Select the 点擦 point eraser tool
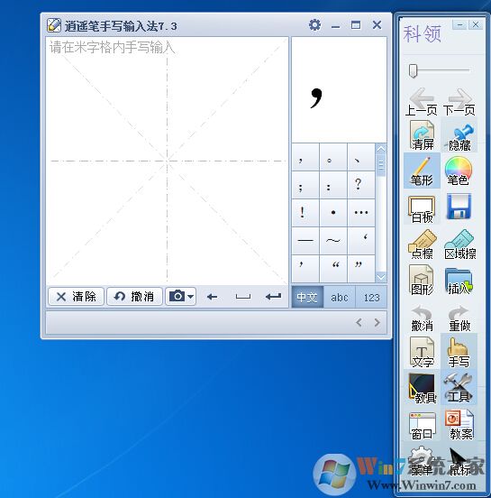Screen dimensions: 491x498 coord(422,244)
